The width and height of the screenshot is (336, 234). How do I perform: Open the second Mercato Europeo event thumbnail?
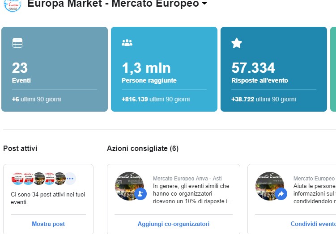click(270, 186)
